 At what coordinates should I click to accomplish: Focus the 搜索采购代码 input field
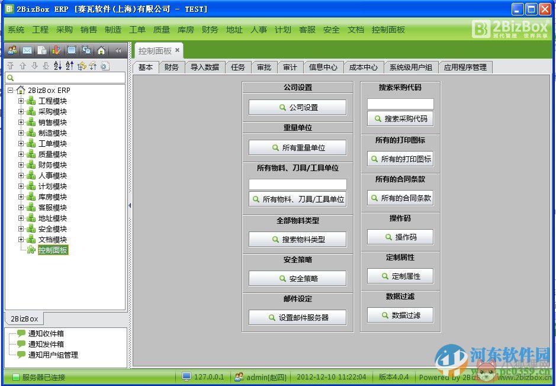tap(400, 104)
